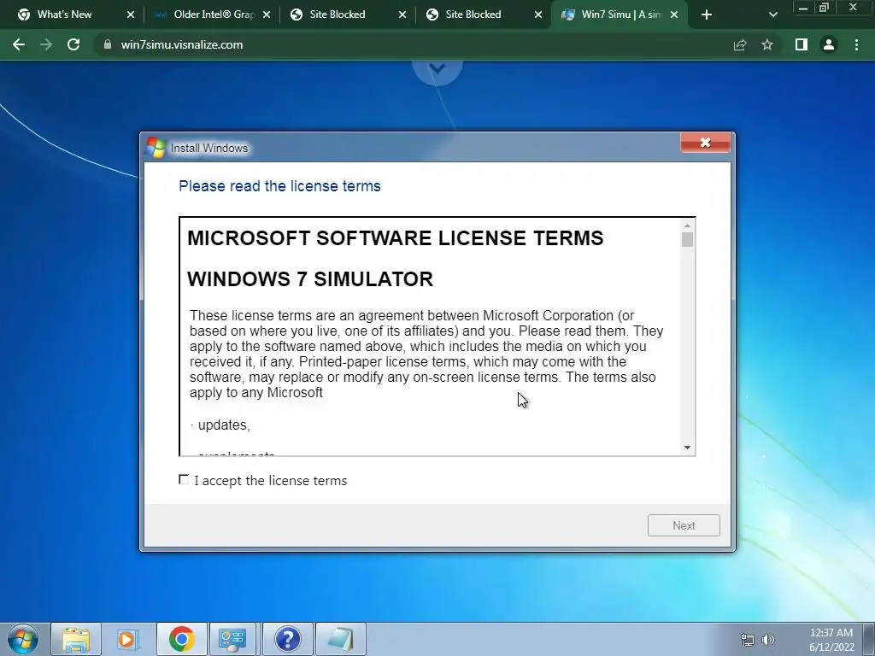Click the MICROSOFT SOFTWARE LICENSE TERMS heading
Screen dimensions: 875x656
(395, 238)
